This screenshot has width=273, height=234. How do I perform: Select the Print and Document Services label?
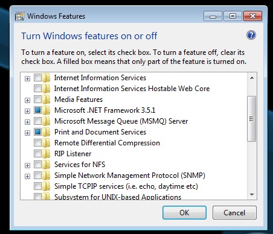100,132
